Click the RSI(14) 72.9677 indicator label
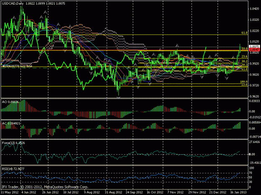The height and width of the screenshot is (195, 261). point(13,169)
